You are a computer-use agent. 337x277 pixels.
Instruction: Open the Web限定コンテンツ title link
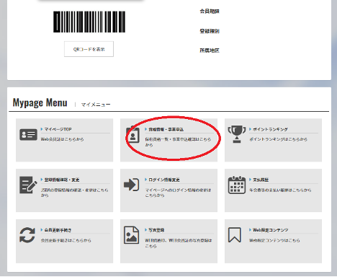pos(271,230)
